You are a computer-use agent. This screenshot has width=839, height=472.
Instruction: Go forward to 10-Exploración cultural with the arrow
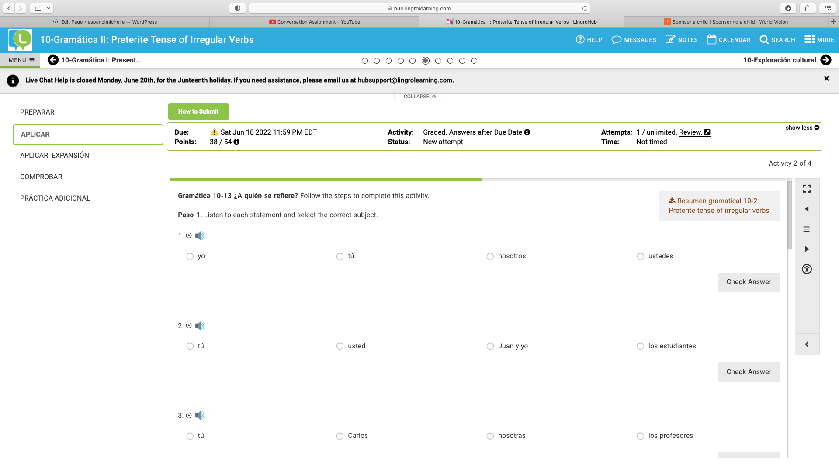pos(826,60)
